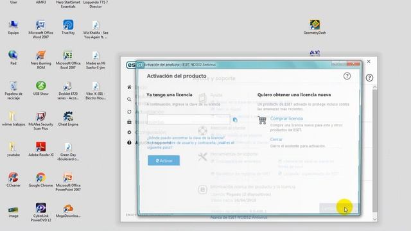Open help in activation dialog
The image size is (411, 231).
point(347,76)
